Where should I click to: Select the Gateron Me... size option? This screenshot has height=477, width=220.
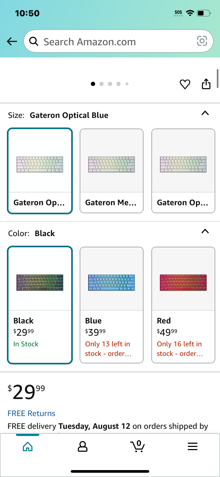point(112,171)
